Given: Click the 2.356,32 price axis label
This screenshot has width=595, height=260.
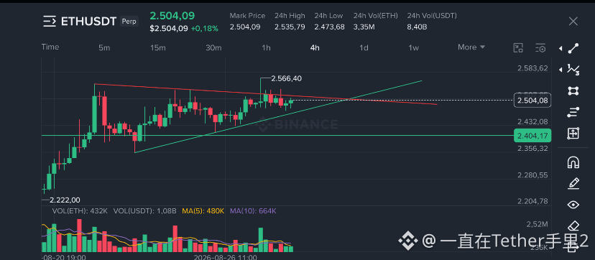Looking at the screenshot, I should tap(532, 148).
